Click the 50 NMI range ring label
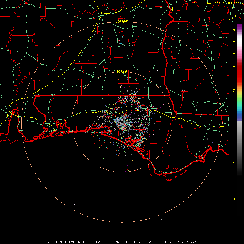 coord(122,72)
